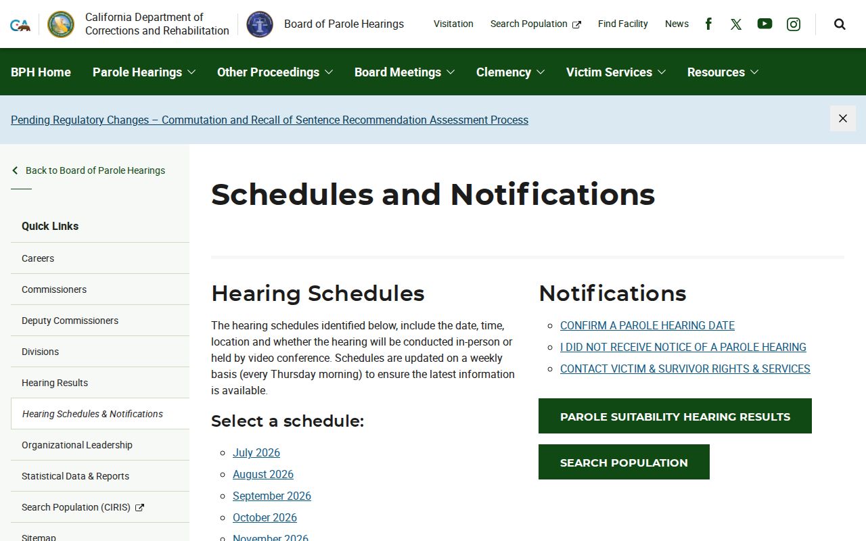Open the Visitation link

click(453, 24)
